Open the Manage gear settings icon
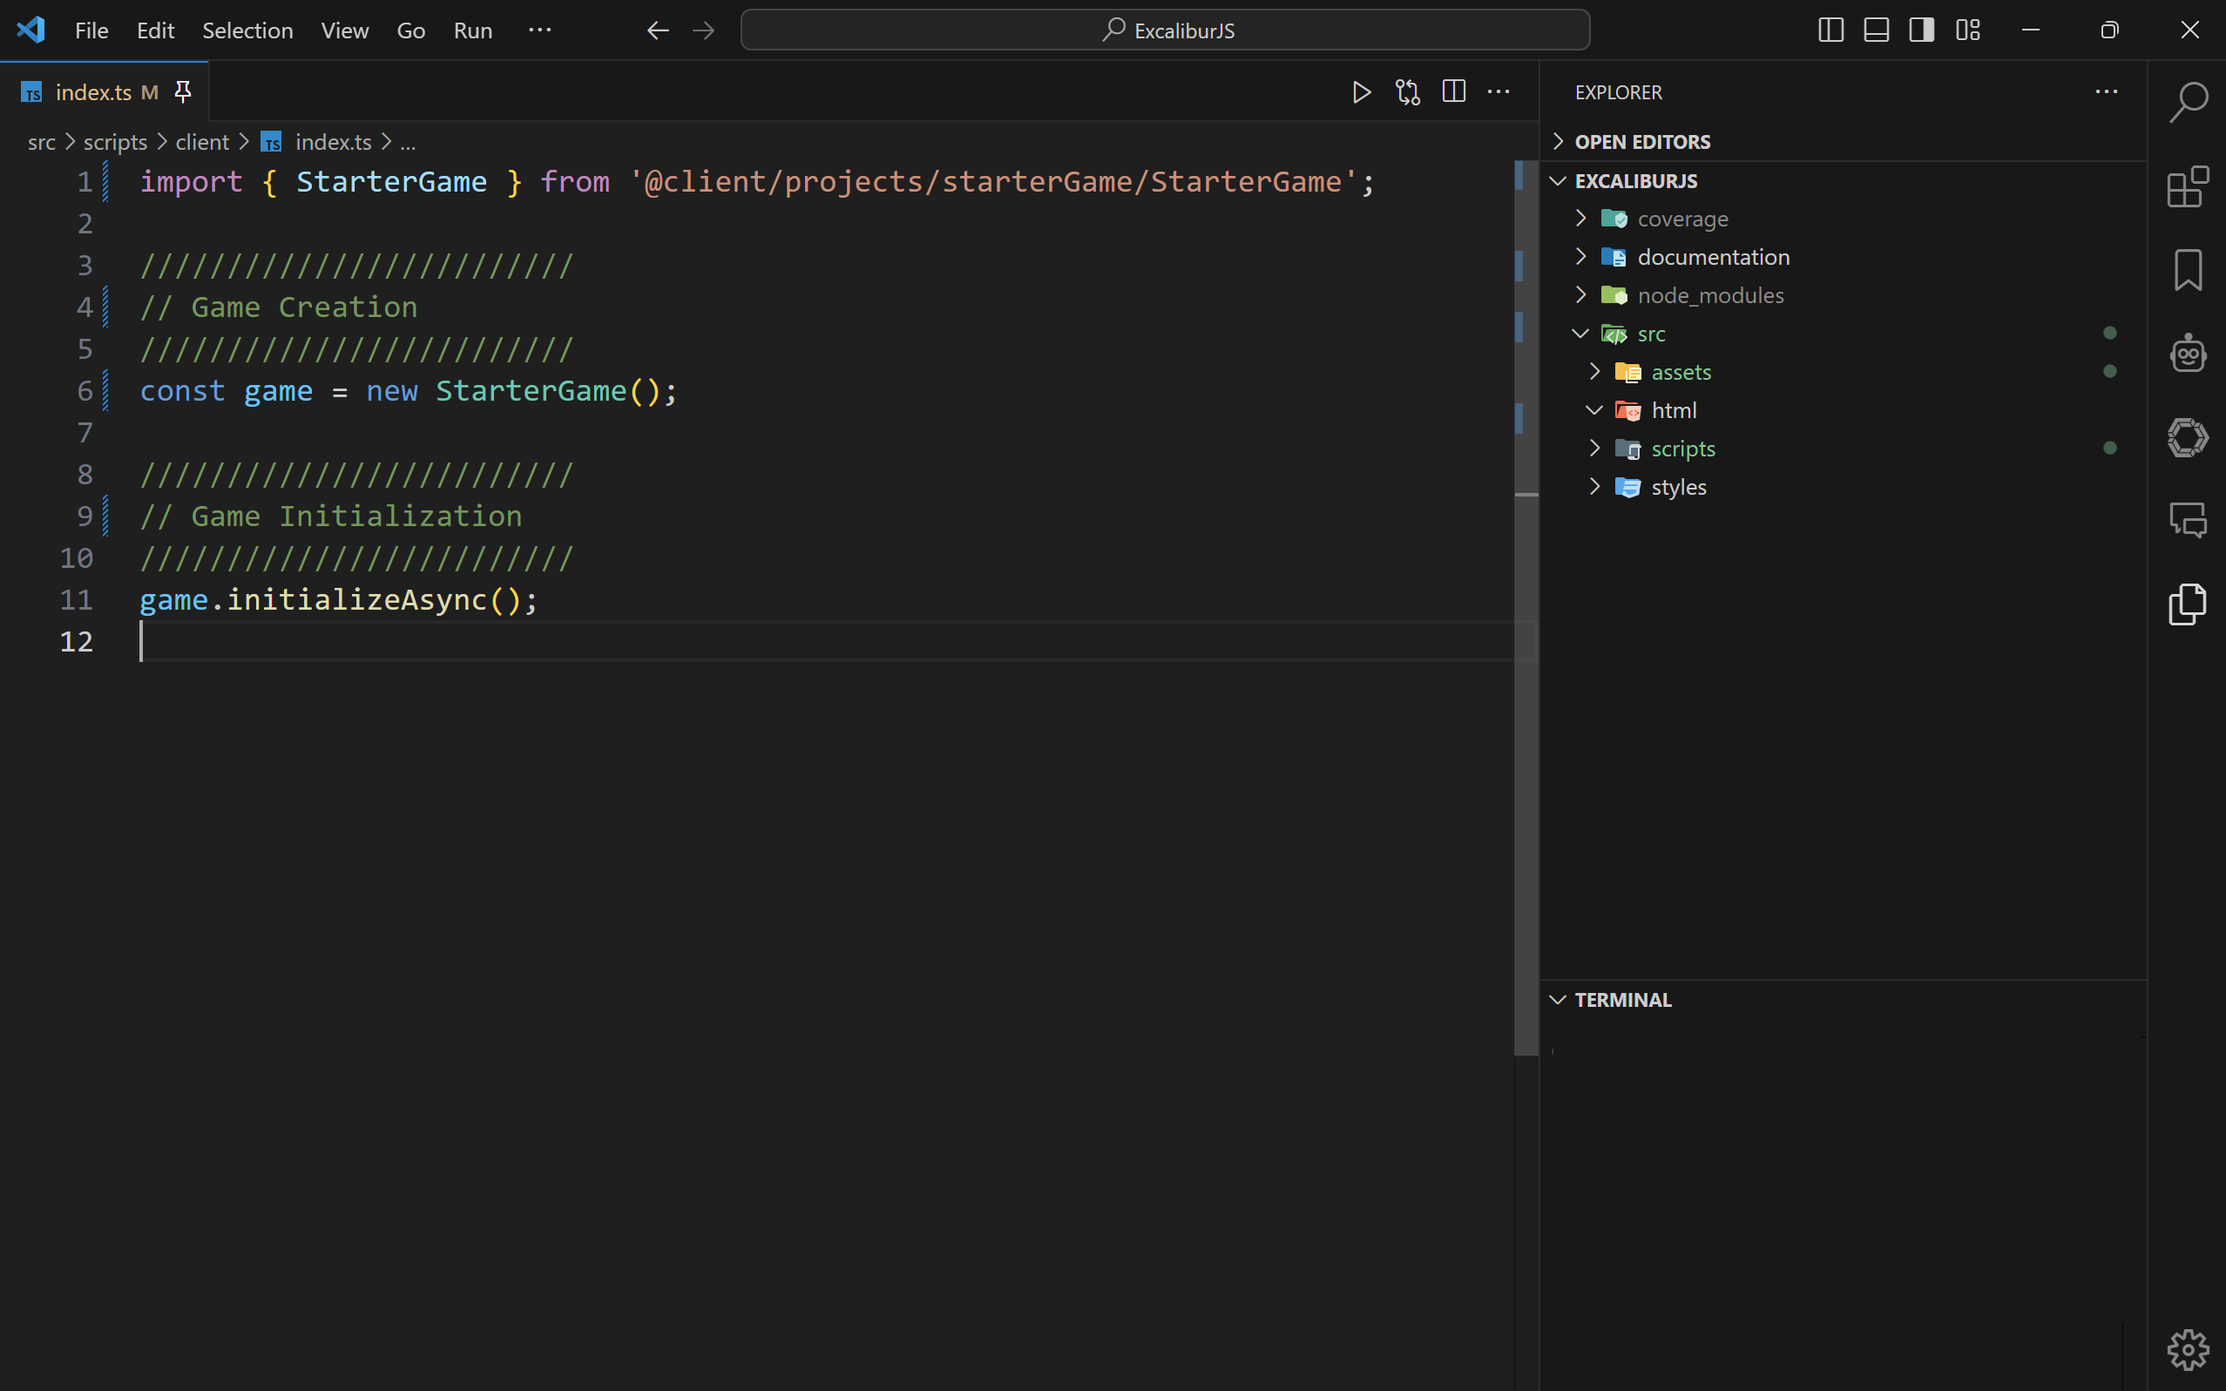 [x=2189, y=1349]
